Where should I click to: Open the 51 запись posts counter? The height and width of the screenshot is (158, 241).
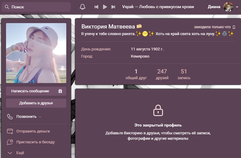click(x=184, y=74)
